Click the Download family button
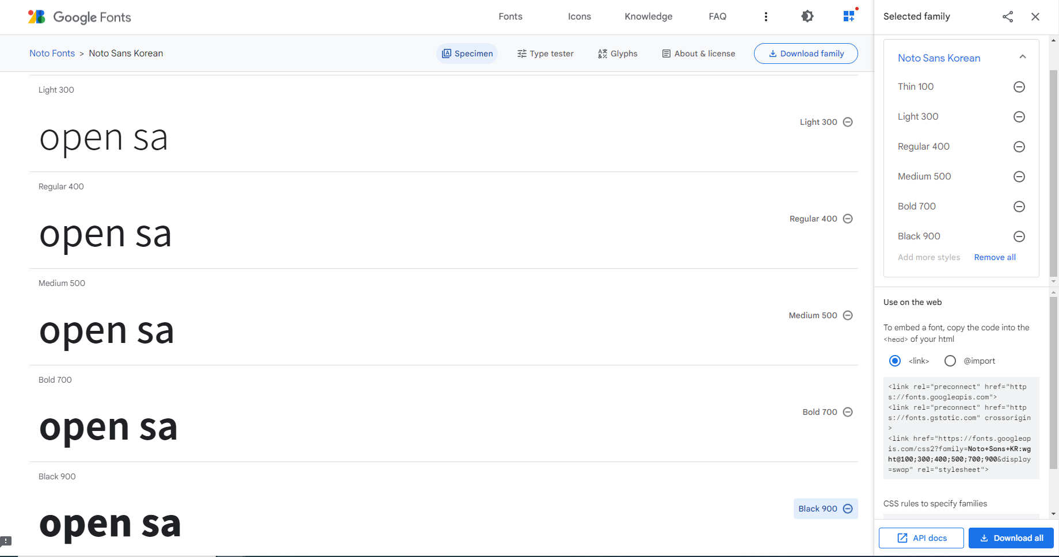This screenshot has width=1059, height=557. point(806,54)
